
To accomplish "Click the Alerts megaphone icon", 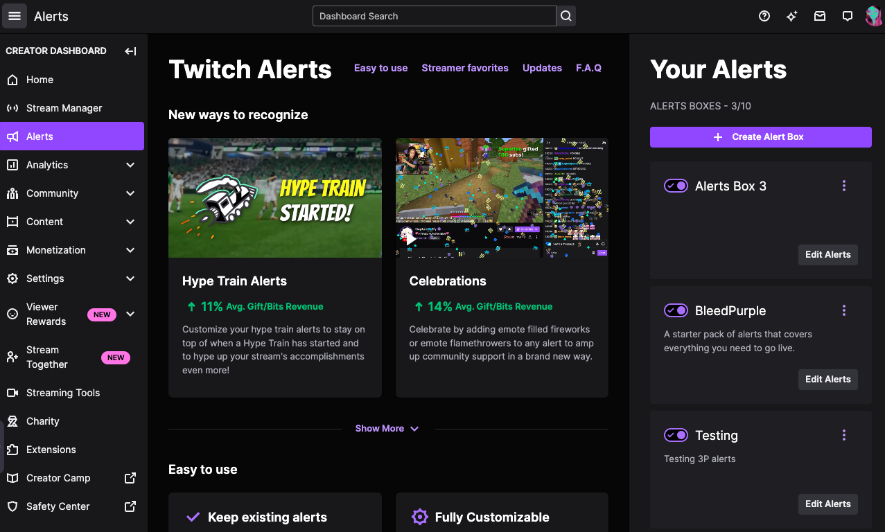I will [x=12, y=136].
